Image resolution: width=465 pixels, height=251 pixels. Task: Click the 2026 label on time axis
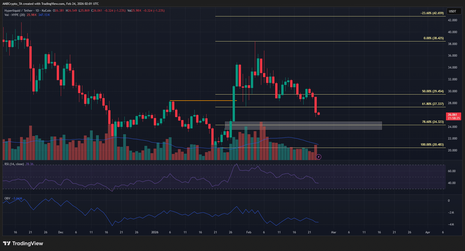pyautogui.click(x=155, y=232)
